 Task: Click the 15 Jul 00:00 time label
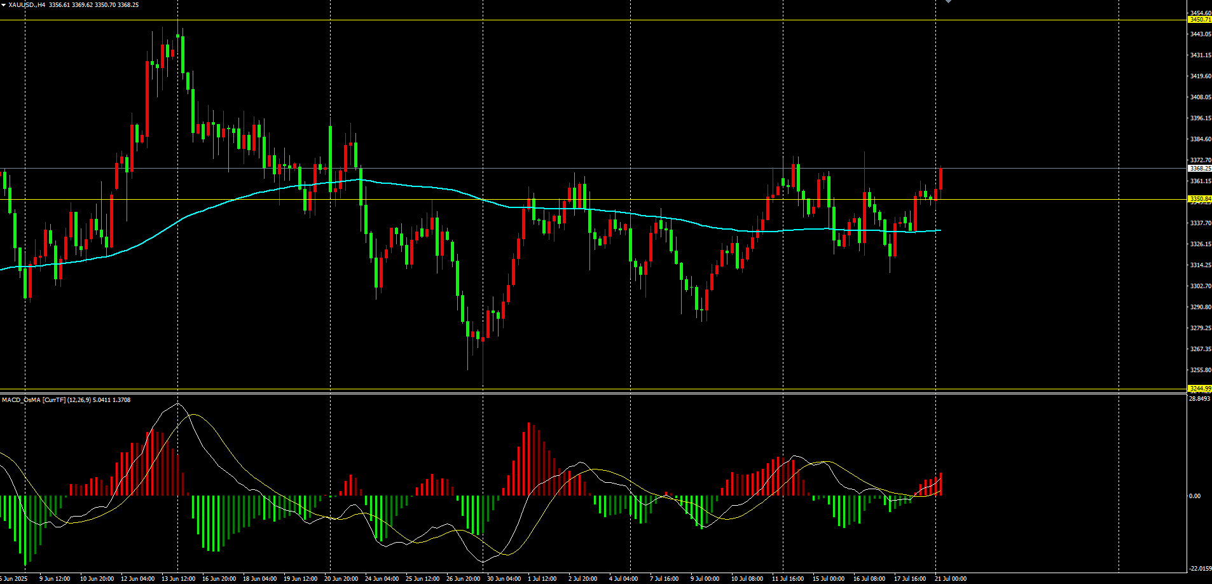(829, 579)
